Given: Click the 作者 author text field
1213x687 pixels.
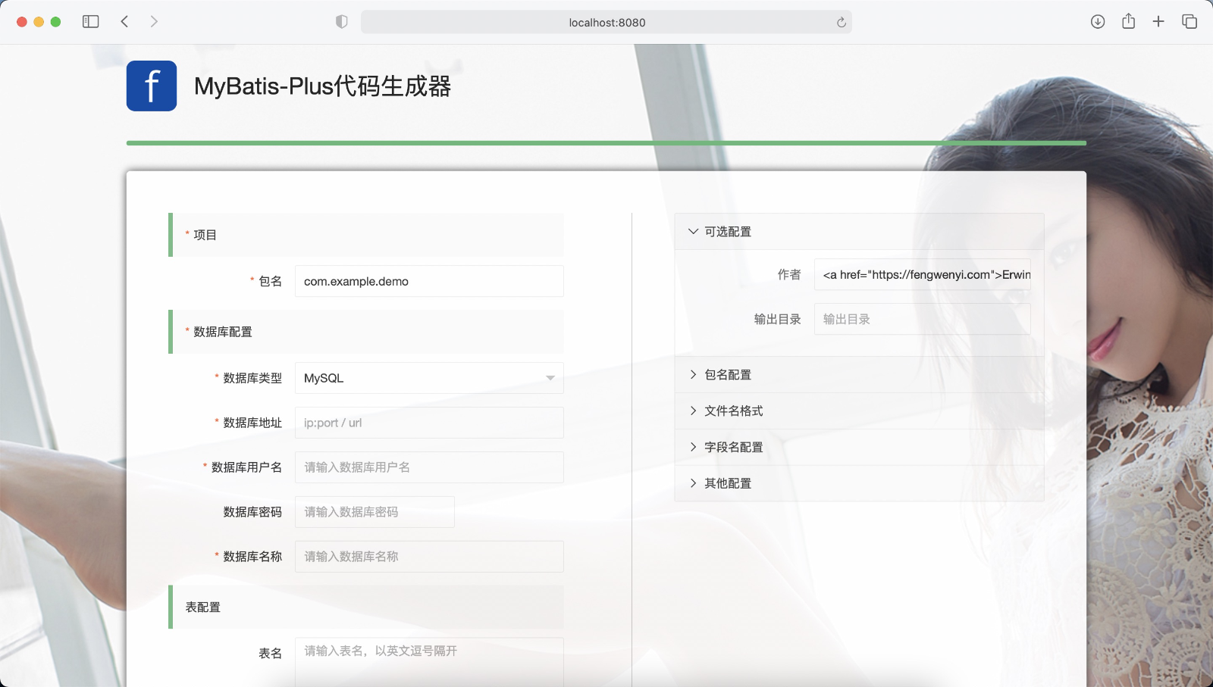Looking at the screenshot, I should [x=923, y=274].
